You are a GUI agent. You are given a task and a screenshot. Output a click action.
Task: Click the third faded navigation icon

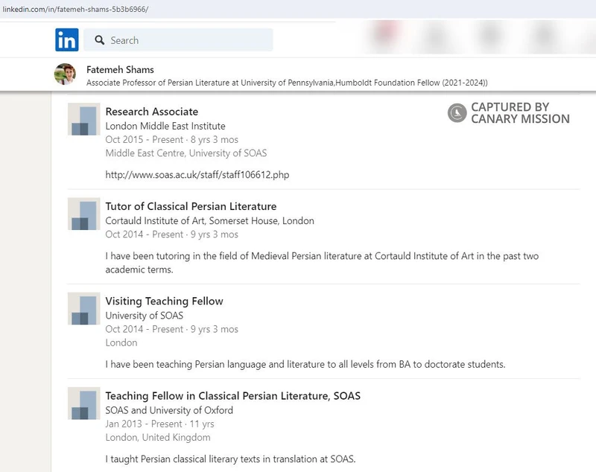coord(490,36)
